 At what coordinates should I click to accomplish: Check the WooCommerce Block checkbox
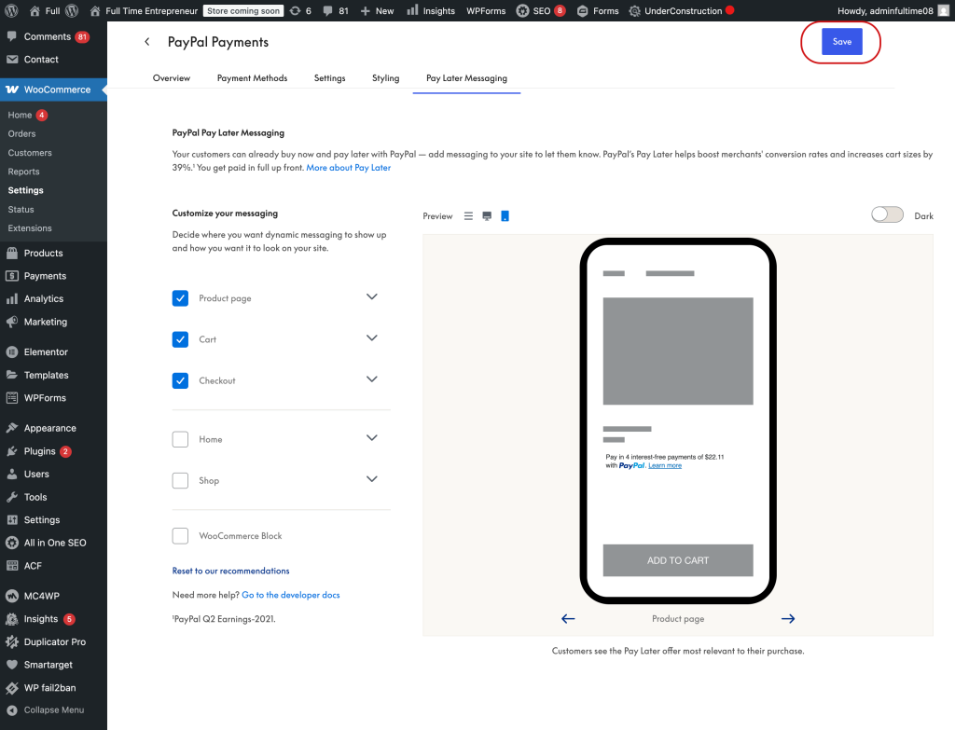click(x=180, y=536)
